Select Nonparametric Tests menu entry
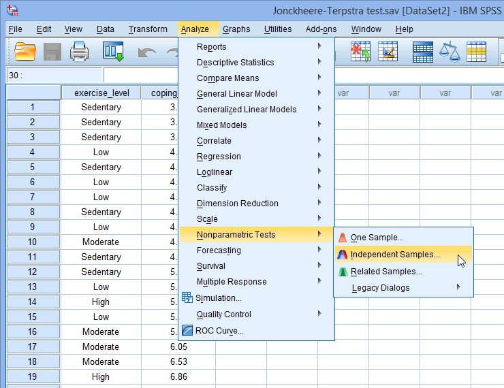 coord(257,234)
